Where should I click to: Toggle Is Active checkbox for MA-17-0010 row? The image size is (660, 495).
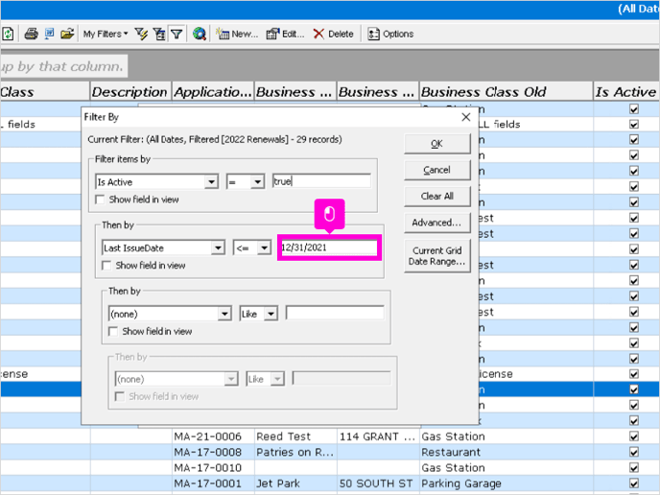[x=634, y=467]
